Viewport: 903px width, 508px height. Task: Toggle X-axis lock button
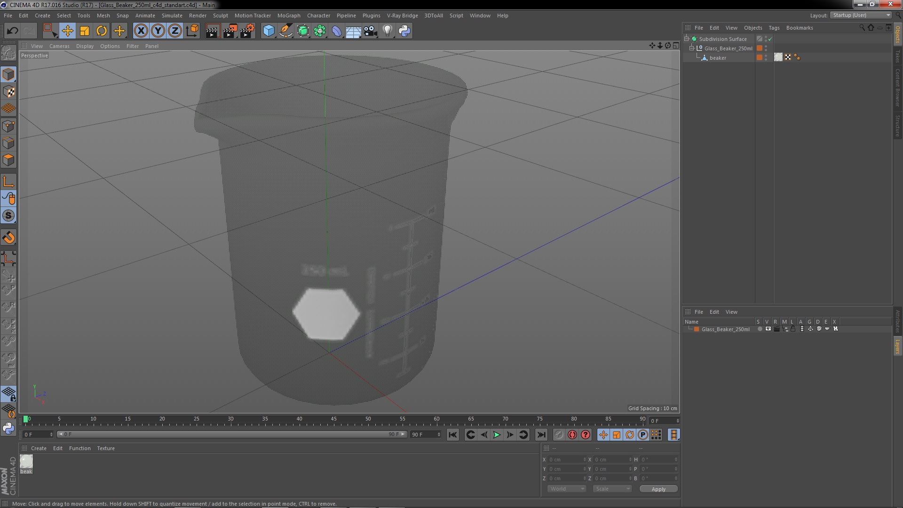coord(141,31)
